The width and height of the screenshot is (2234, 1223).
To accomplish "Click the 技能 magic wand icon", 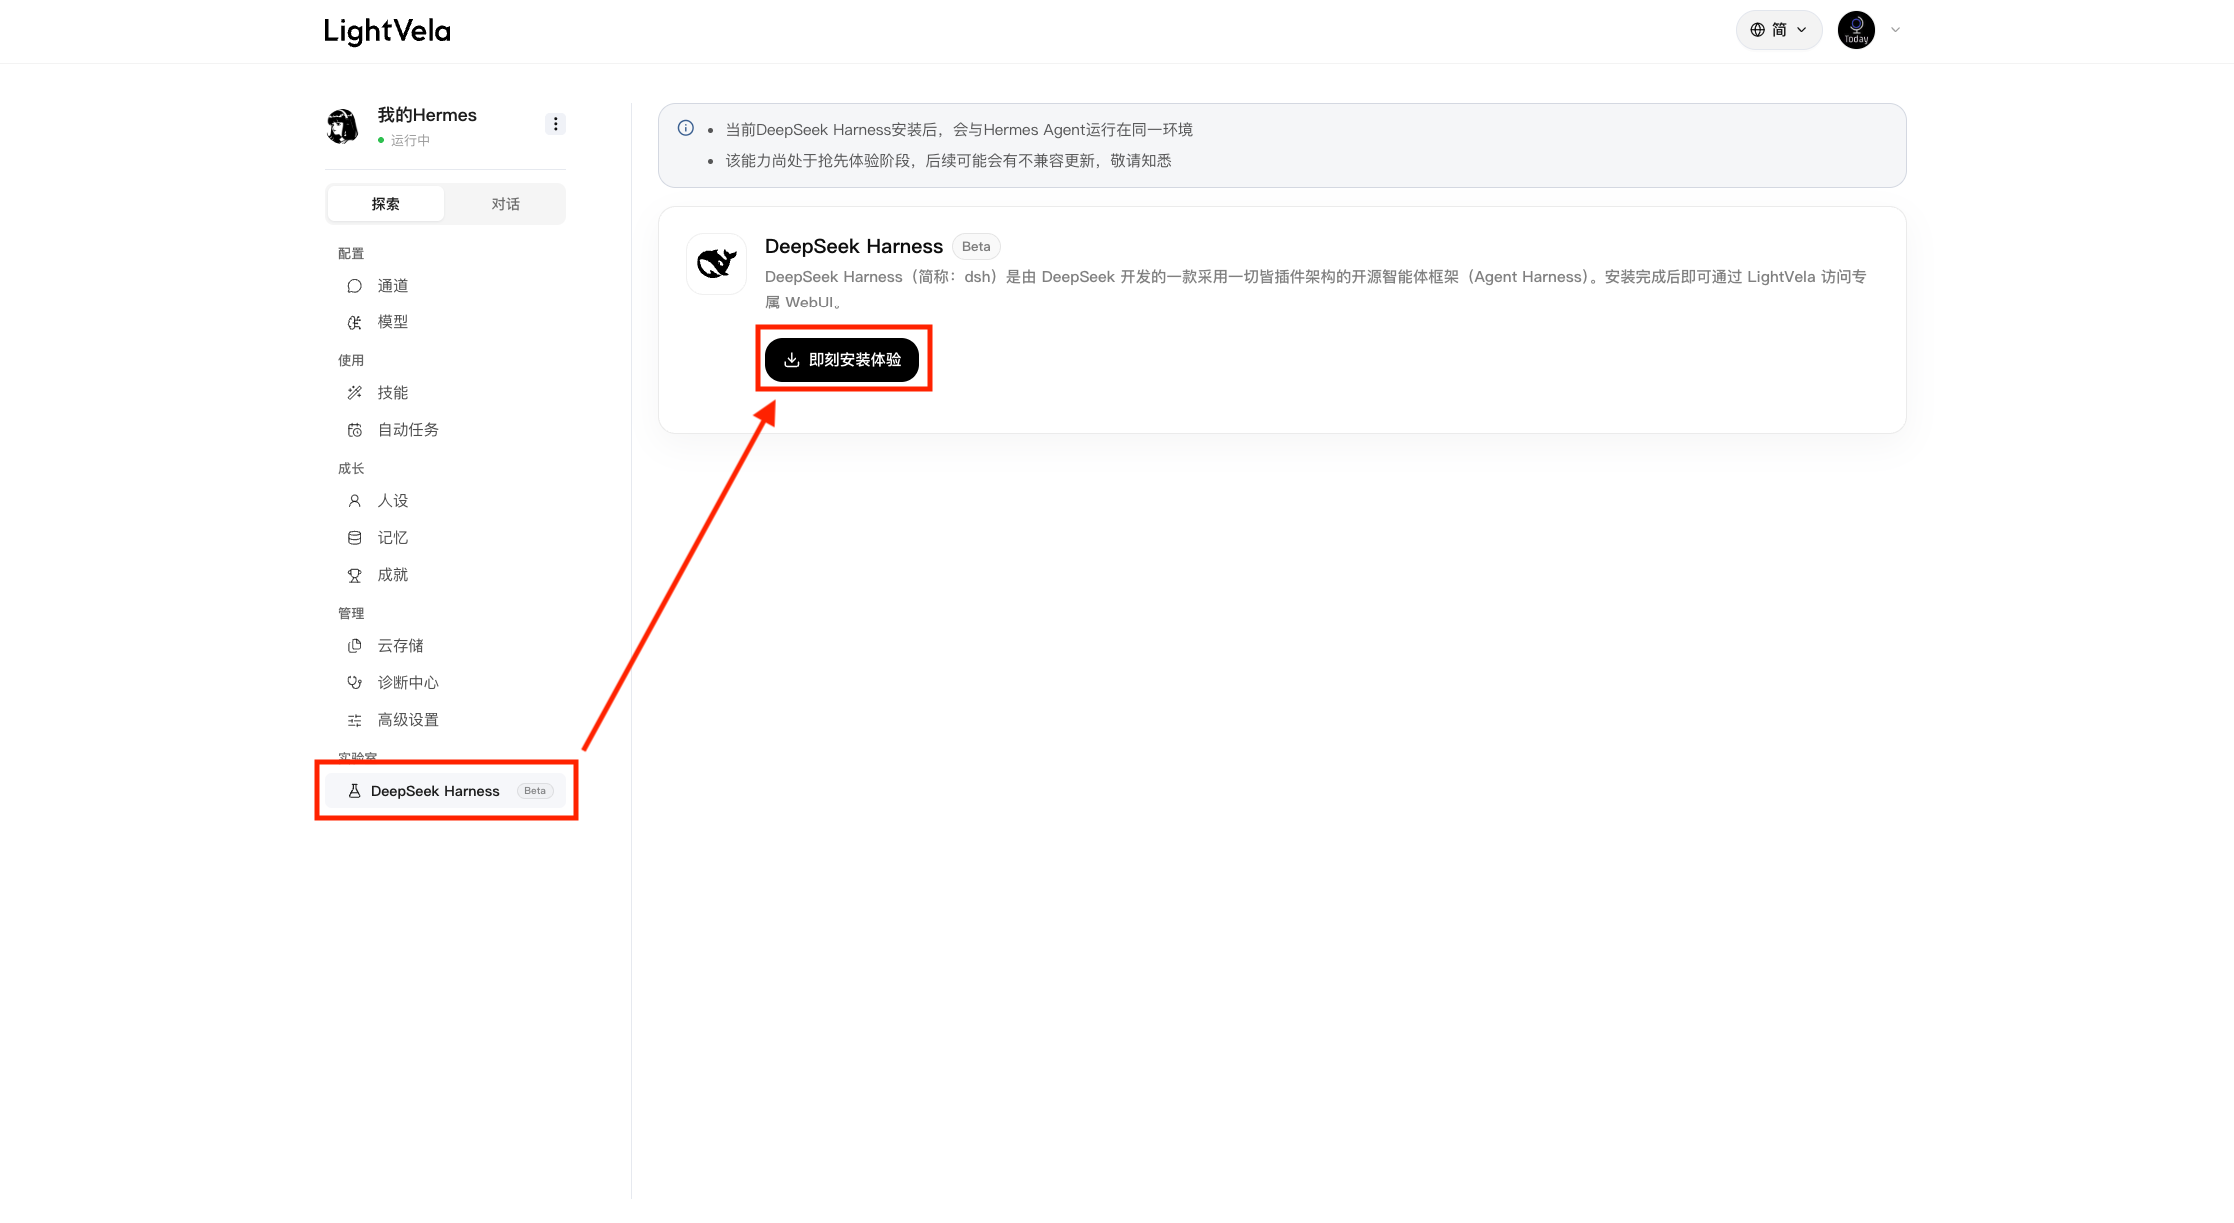I will point(354,393).
